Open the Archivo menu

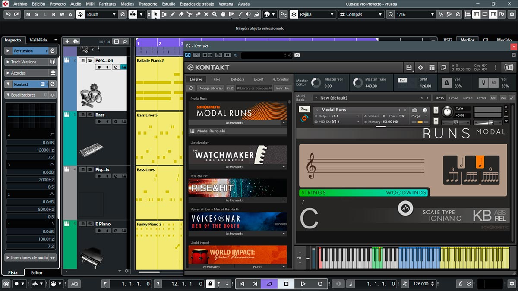(x=20, y=4)
